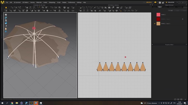Select the Polygon pattern tool in 2D toolbar
Screen dimensions: 188x105
tap(106, 8)
